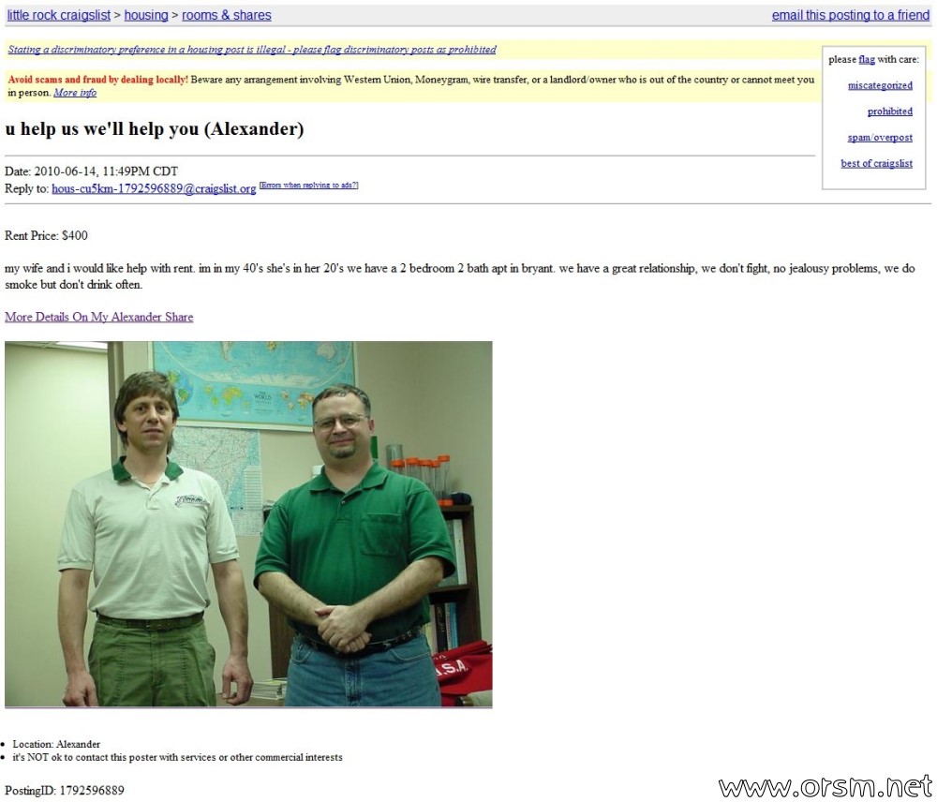This screenshot has width=937, height=802.
Task: Click the posted photo of two men
Action: 248,524
